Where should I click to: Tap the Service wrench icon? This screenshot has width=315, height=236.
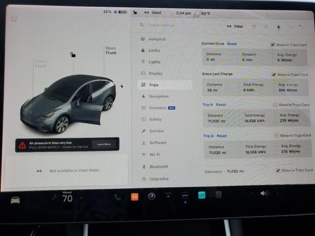coord(143,131)
